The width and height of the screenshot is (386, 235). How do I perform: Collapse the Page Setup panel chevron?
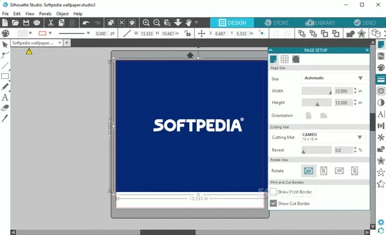(x=271, y=50)
